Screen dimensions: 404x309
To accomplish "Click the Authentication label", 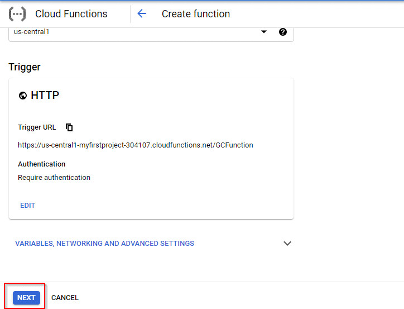I will click(41, 164).
